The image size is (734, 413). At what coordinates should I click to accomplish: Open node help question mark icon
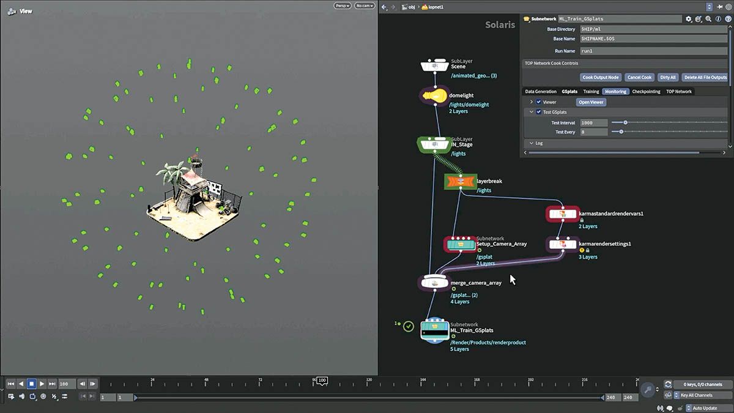727,19
